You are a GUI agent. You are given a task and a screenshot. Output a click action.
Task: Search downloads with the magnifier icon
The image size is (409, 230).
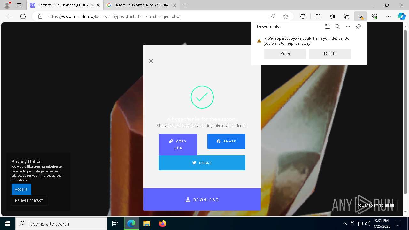coord(337,27)
